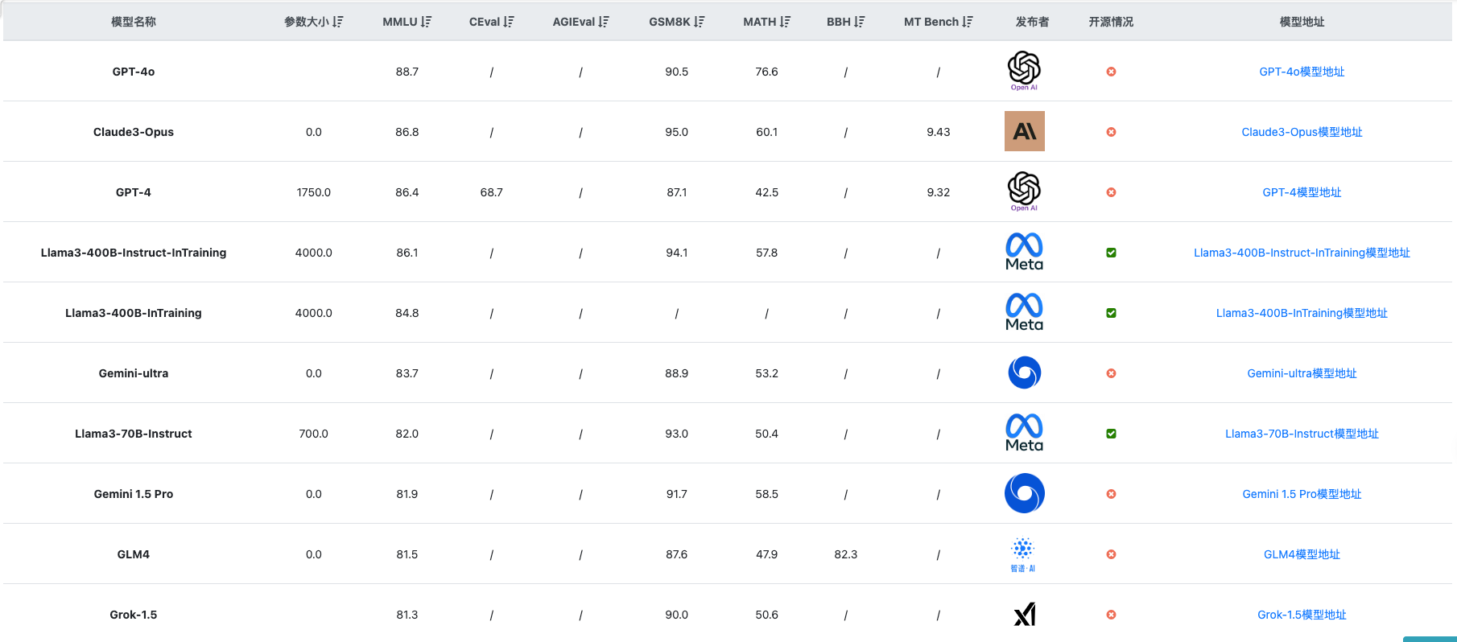Select the Llama3-400B-InTraining name cell
Screen dimensions: 1457x642
point(134,313)
